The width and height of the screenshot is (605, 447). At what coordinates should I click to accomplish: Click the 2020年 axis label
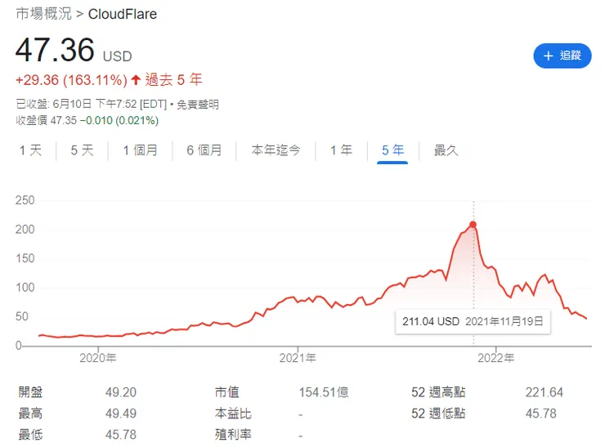[x=98, y=358]
